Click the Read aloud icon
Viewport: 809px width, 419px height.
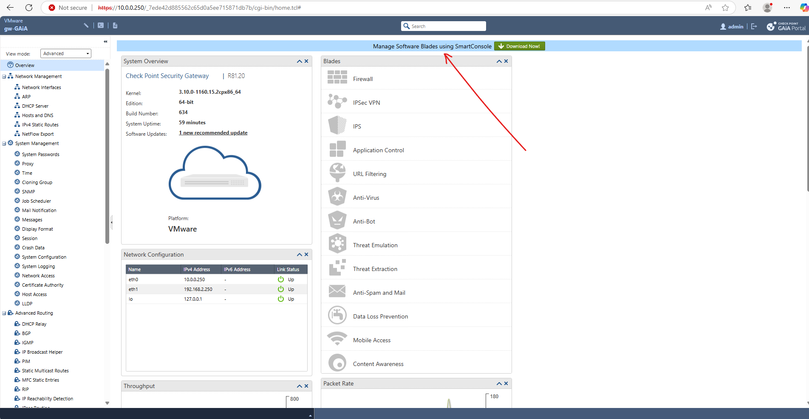coord(708,8)
